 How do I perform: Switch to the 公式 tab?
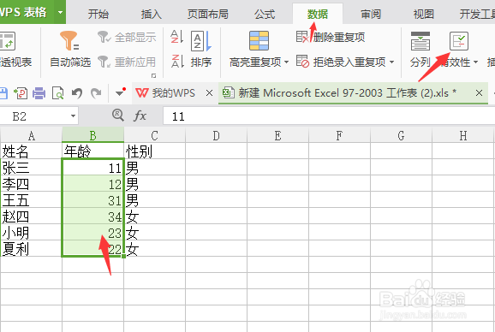pyautogui.click(x=265, y=15)
